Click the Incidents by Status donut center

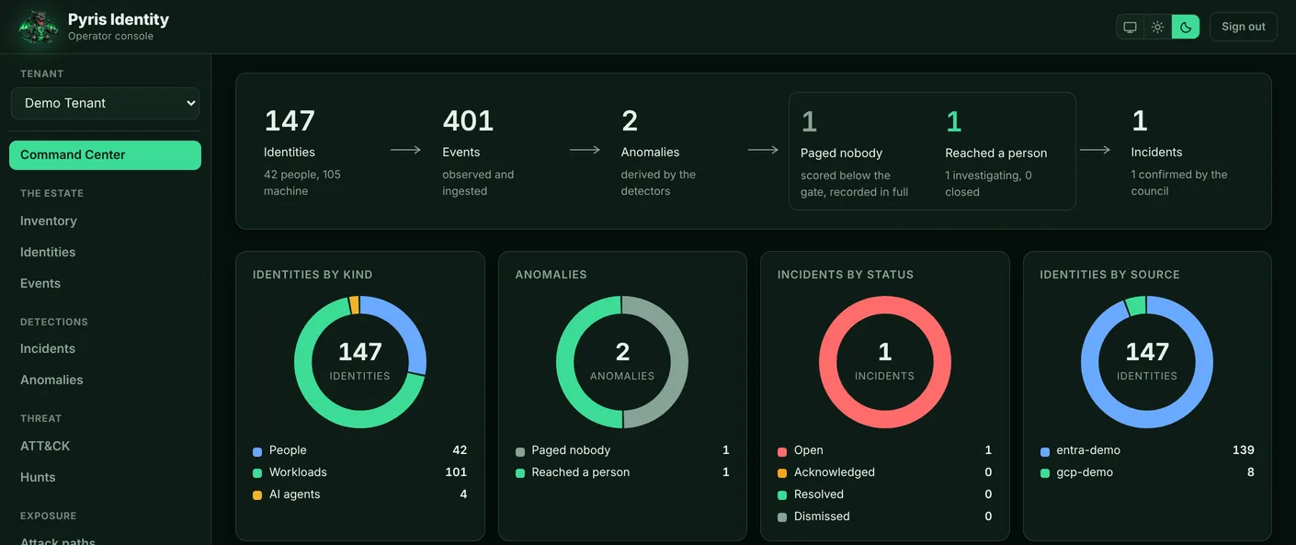885,362
